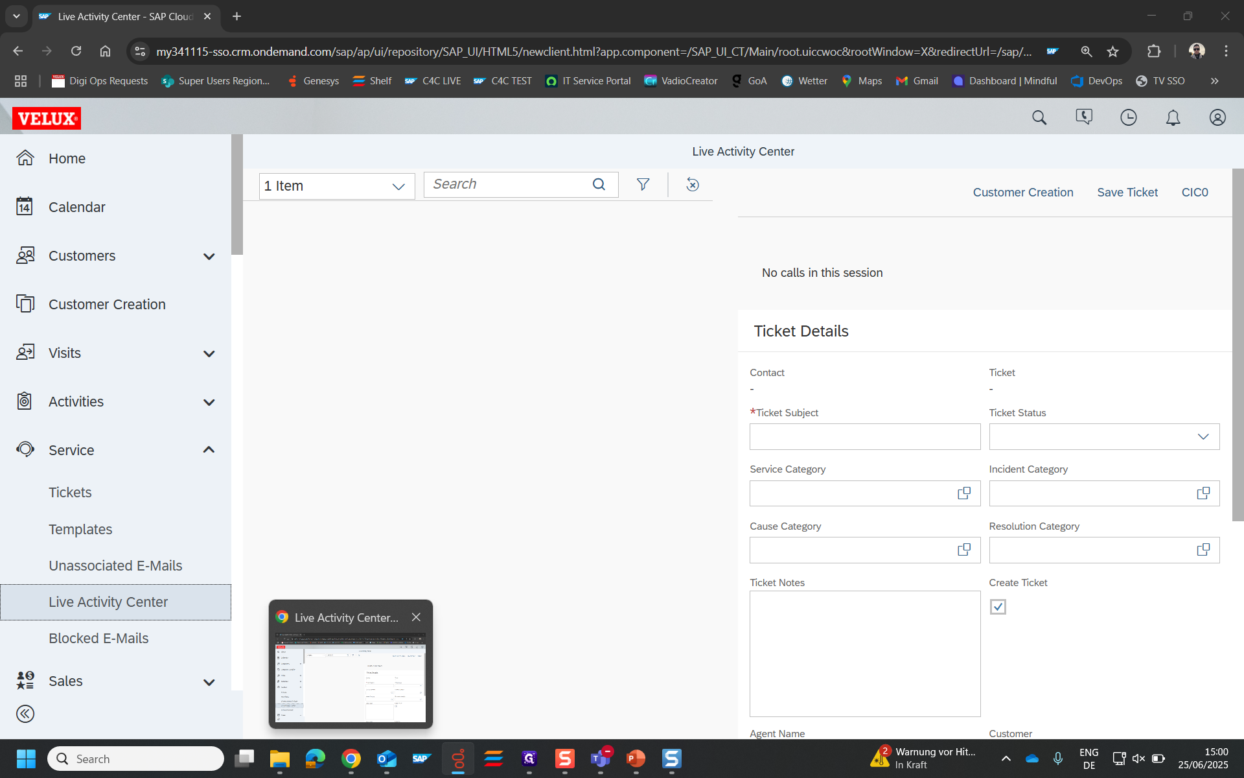The image size is (1244, 778).
Task: Open the global search magnifier icon in header
Action: pos(1039,117)
